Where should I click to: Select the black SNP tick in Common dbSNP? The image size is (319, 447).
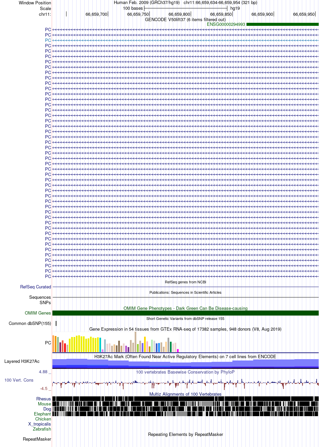pyautogui.click(x=56, y=323)
